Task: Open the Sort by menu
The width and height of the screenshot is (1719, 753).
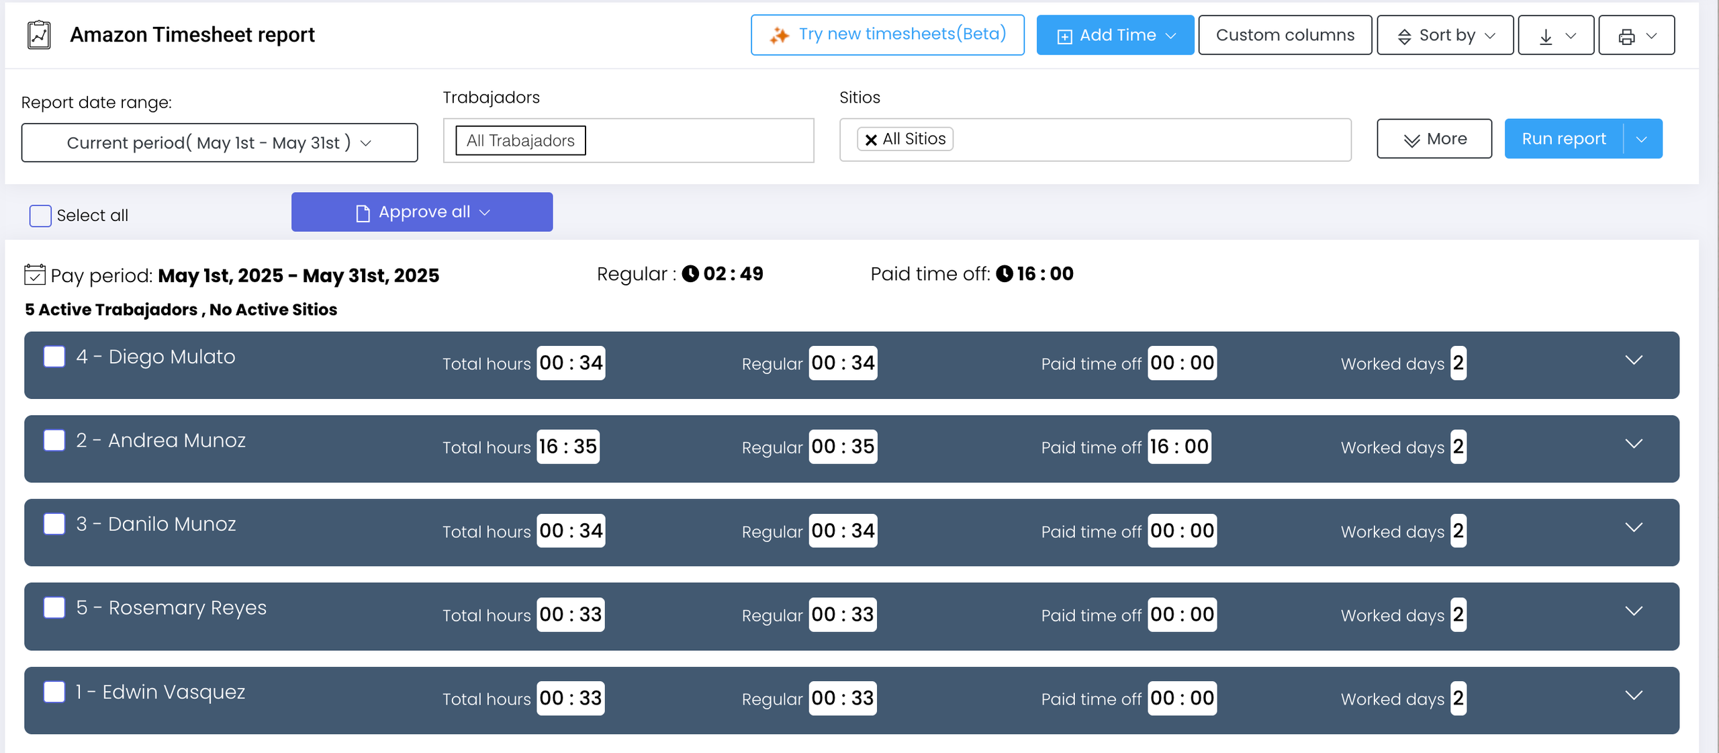Action: coord(1444,36)
